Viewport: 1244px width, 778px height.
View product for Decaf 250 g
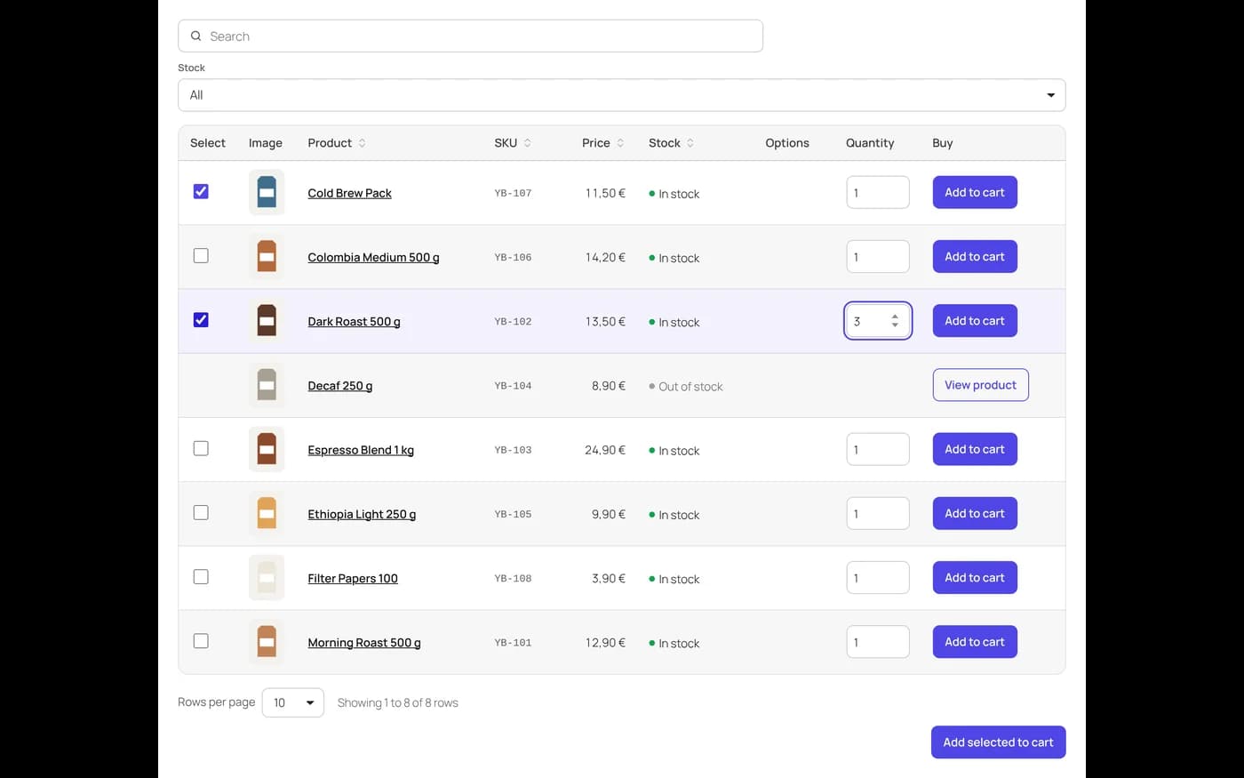pos(980,385)
